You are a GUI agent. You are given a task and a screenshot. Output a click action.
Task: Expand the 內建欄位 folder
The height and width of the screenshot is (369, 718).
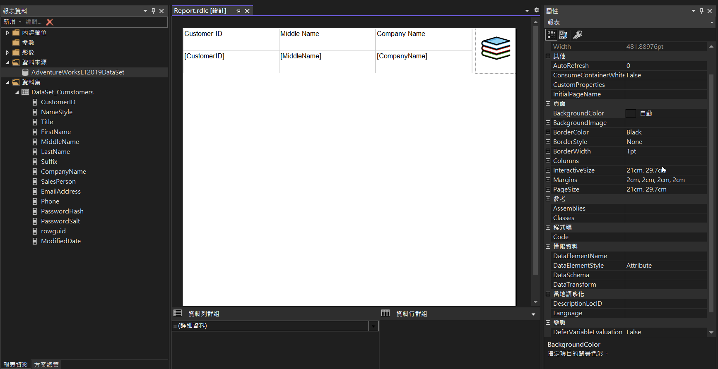coord(7,33)
